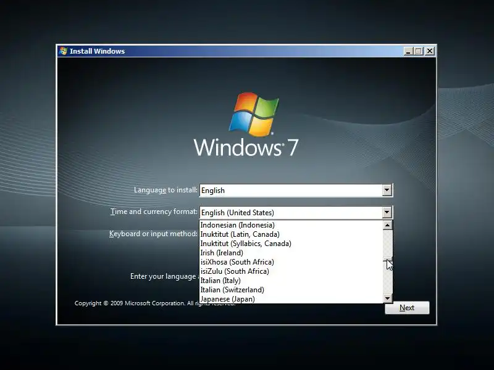Choose Japanese (Japan) list item
Screen dimensions: 494x370
[291, 299]
